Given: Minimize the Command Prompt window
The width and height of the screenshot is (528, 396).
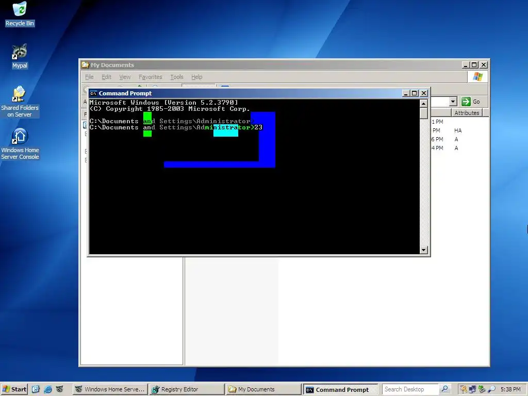Looking at the screenshot, I should point(406,93).
